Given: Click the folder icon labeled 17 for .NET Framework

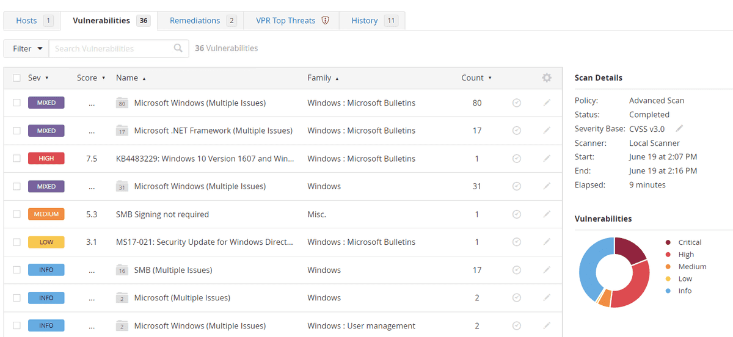Looking at the screenshot, I should click(x=122, y=131).
